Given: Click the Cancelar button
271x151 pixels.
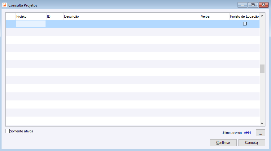Looking at the screenshot, I should (x=251, y=143).
